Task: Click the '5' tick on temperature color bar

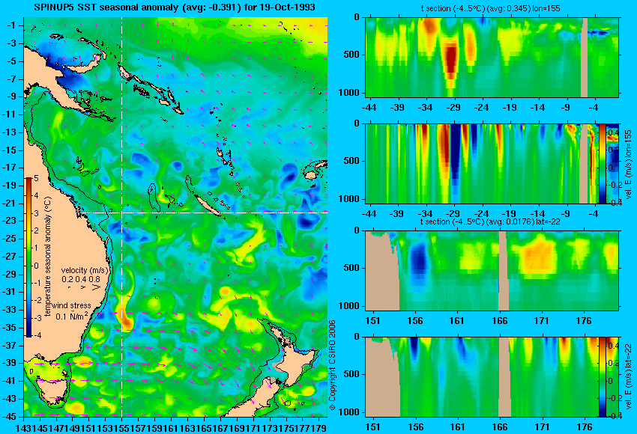Action: [x=36, y=179]
